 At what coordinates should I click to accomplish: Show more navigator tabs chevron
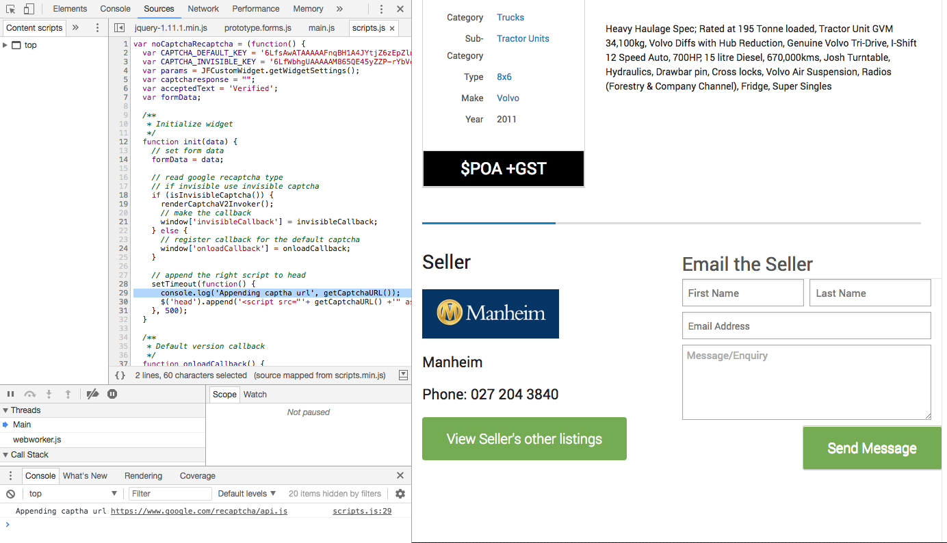[x=75, y=27]
